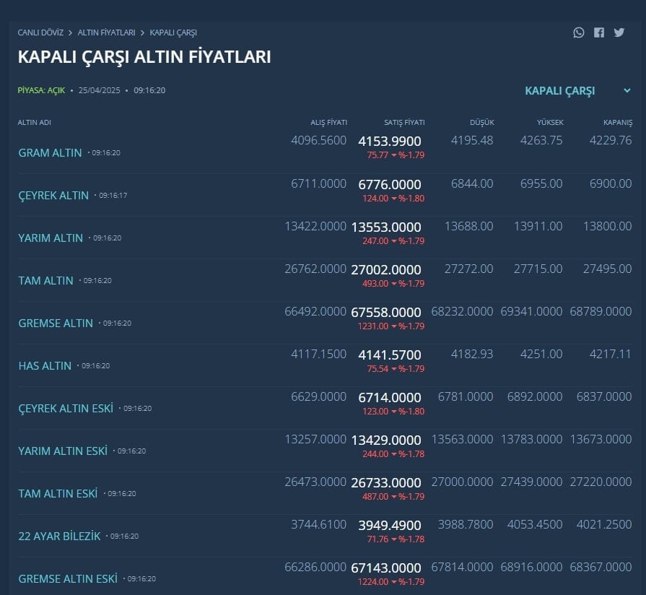Image resolution: width=646 pixels, height=595 pixels.
Task: Click Yarım Altın selling price 13553.0000
Action: pos(386,227)
